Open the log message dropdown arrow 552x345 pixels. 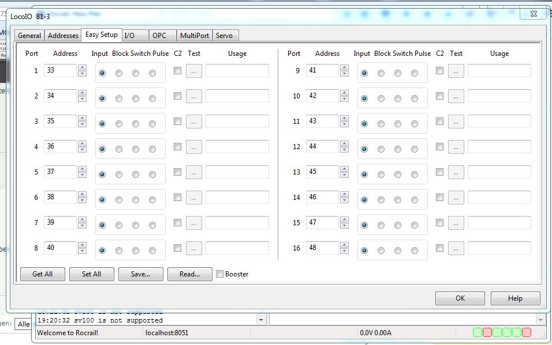coord(260,320)
